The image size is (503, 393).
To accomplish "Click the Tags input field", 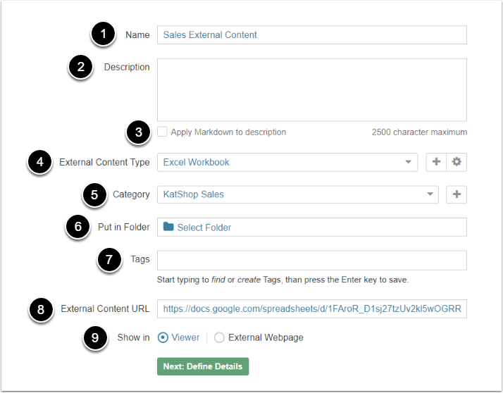I will click(x=311, y=260).
